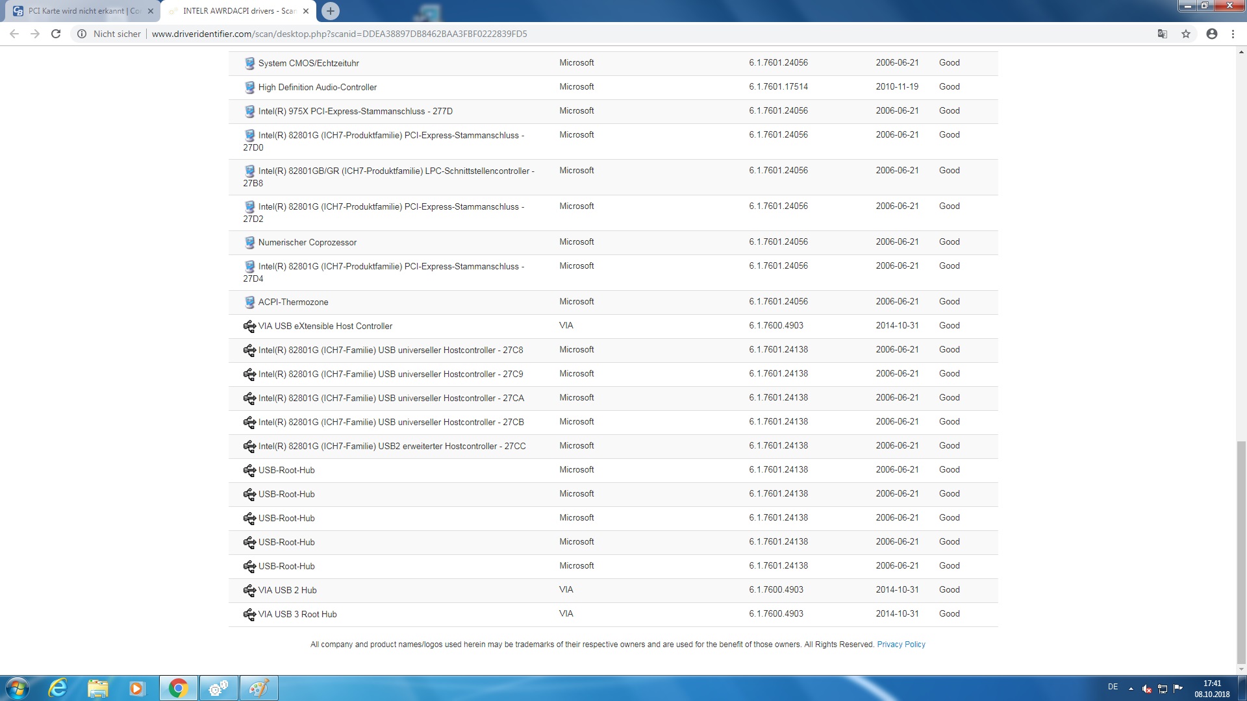Open the Privacy Policy link

[901, 645]
